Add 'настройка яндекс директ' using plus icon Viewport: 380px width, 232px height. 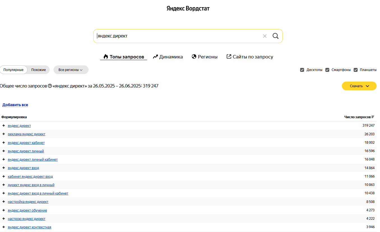[x=4, y=202]
